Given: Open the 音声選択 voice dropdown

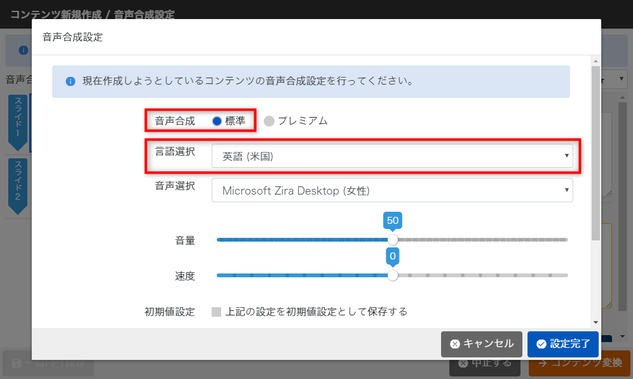Looking at the screenshot, I should point(391,190).
